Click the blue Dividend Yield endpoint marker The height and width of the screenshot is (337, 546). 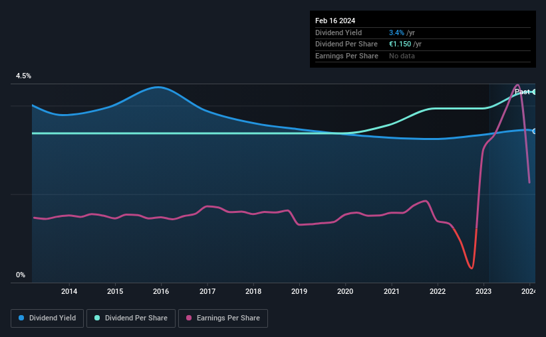[534, 131]
